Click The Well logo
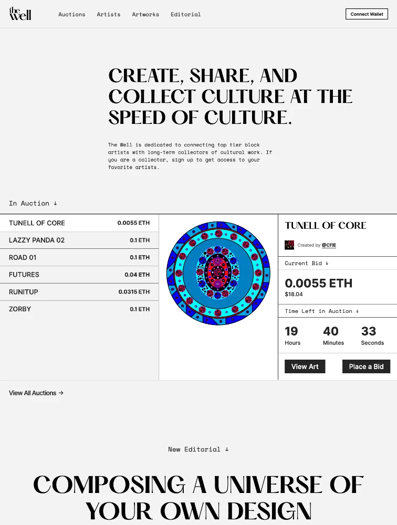The image size is (397, 525). 20,14
